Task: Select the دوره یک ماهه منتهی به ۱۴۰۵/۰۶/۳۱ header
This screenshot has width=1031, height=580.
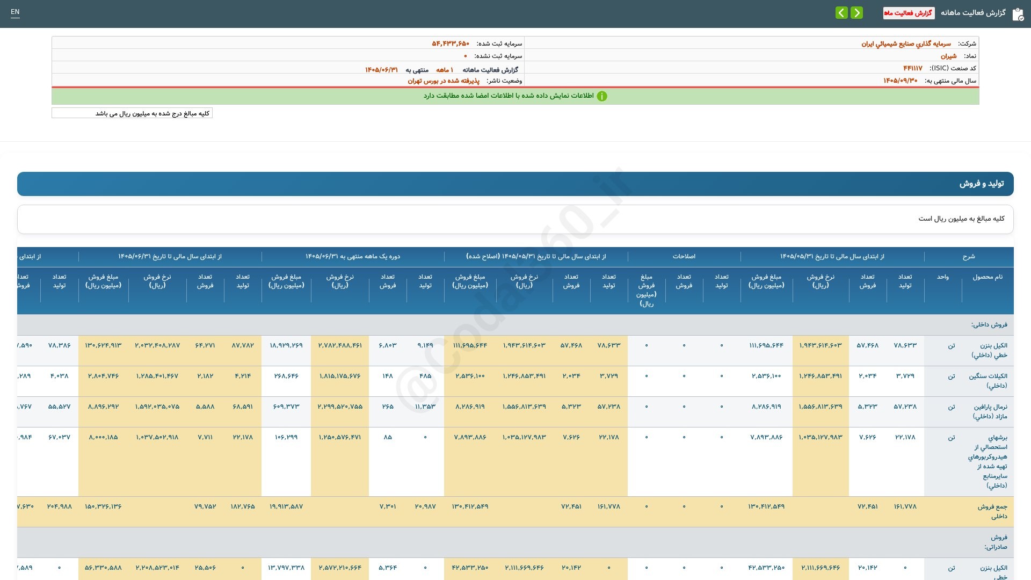Action: click(353, 257)
